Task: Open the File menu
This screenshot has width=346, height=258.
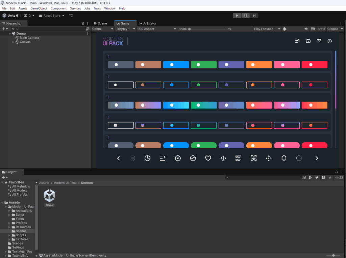Action: pyautogui.click(x=4, y=8)
